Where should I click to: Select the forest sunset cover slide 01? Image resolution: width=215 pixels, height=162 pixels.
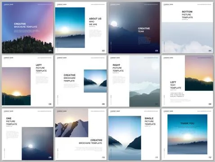(27, 27)
